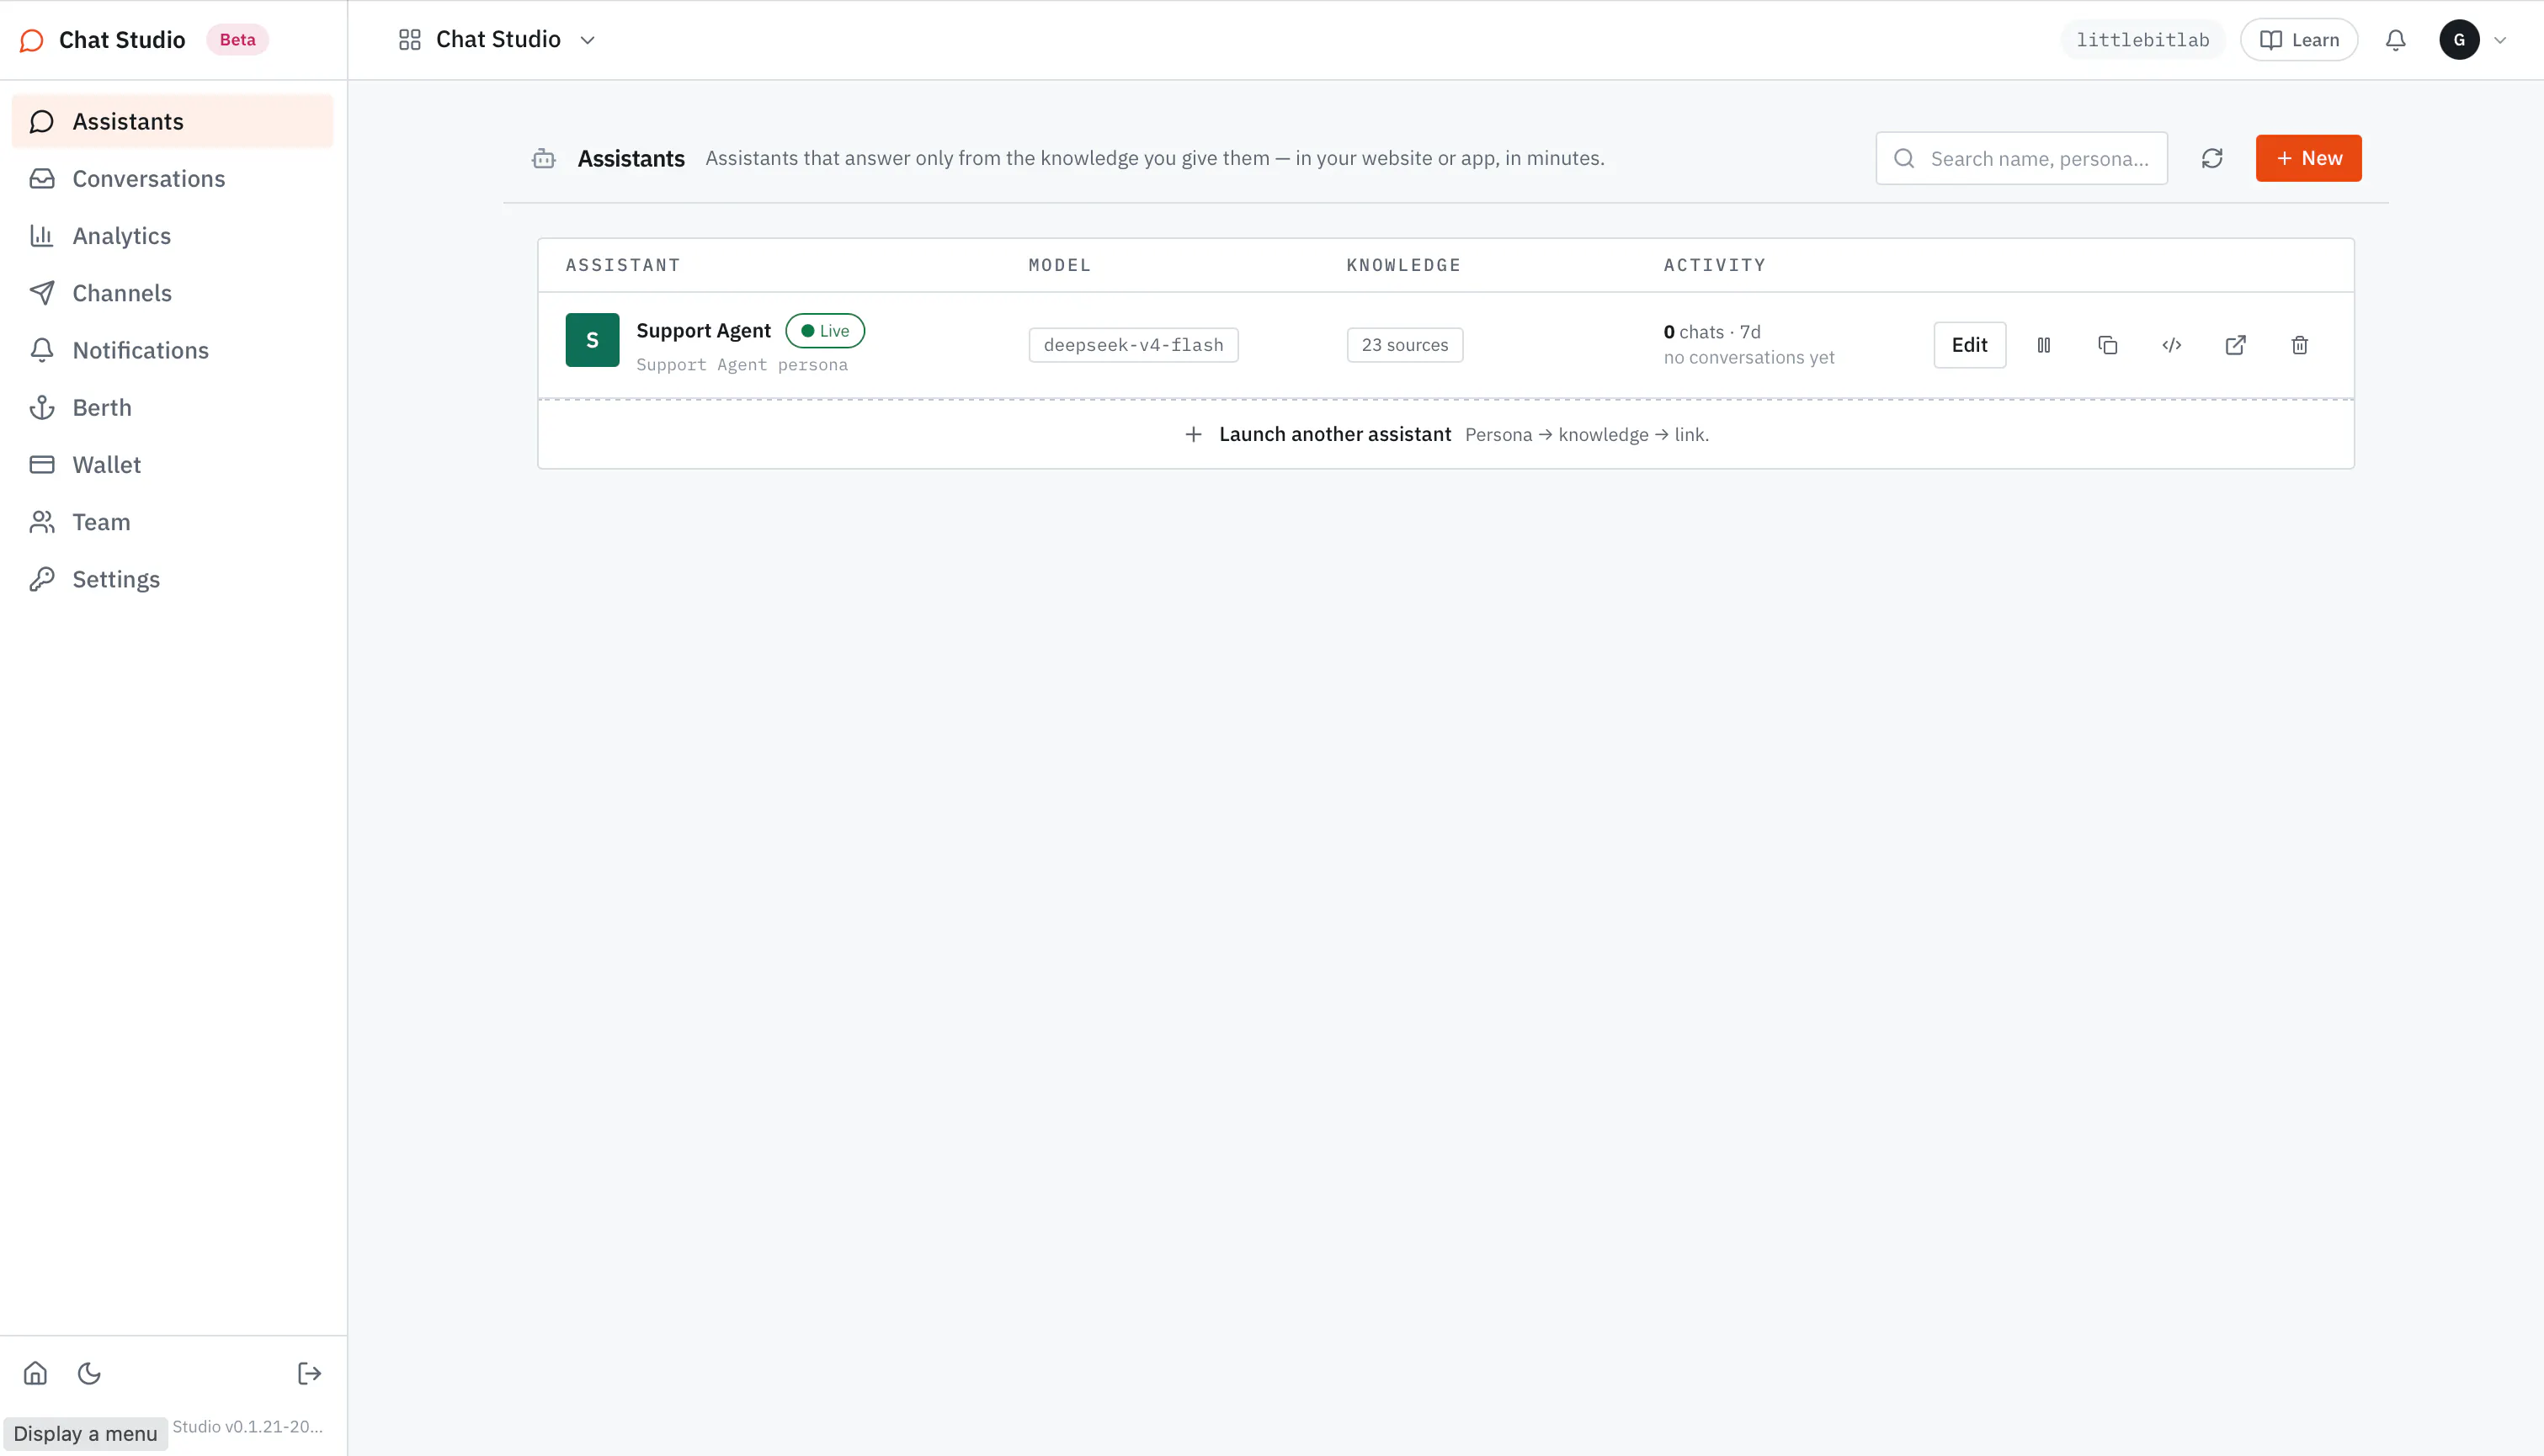Open Channels in the sidebar
Screen dimensions: 2544x1456
[172, 293]
